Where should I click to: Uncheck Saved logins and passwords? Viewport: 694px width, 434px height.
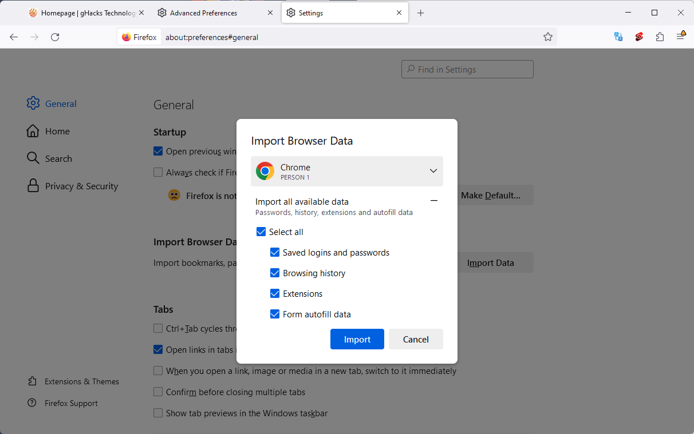[x=275, y=253]
